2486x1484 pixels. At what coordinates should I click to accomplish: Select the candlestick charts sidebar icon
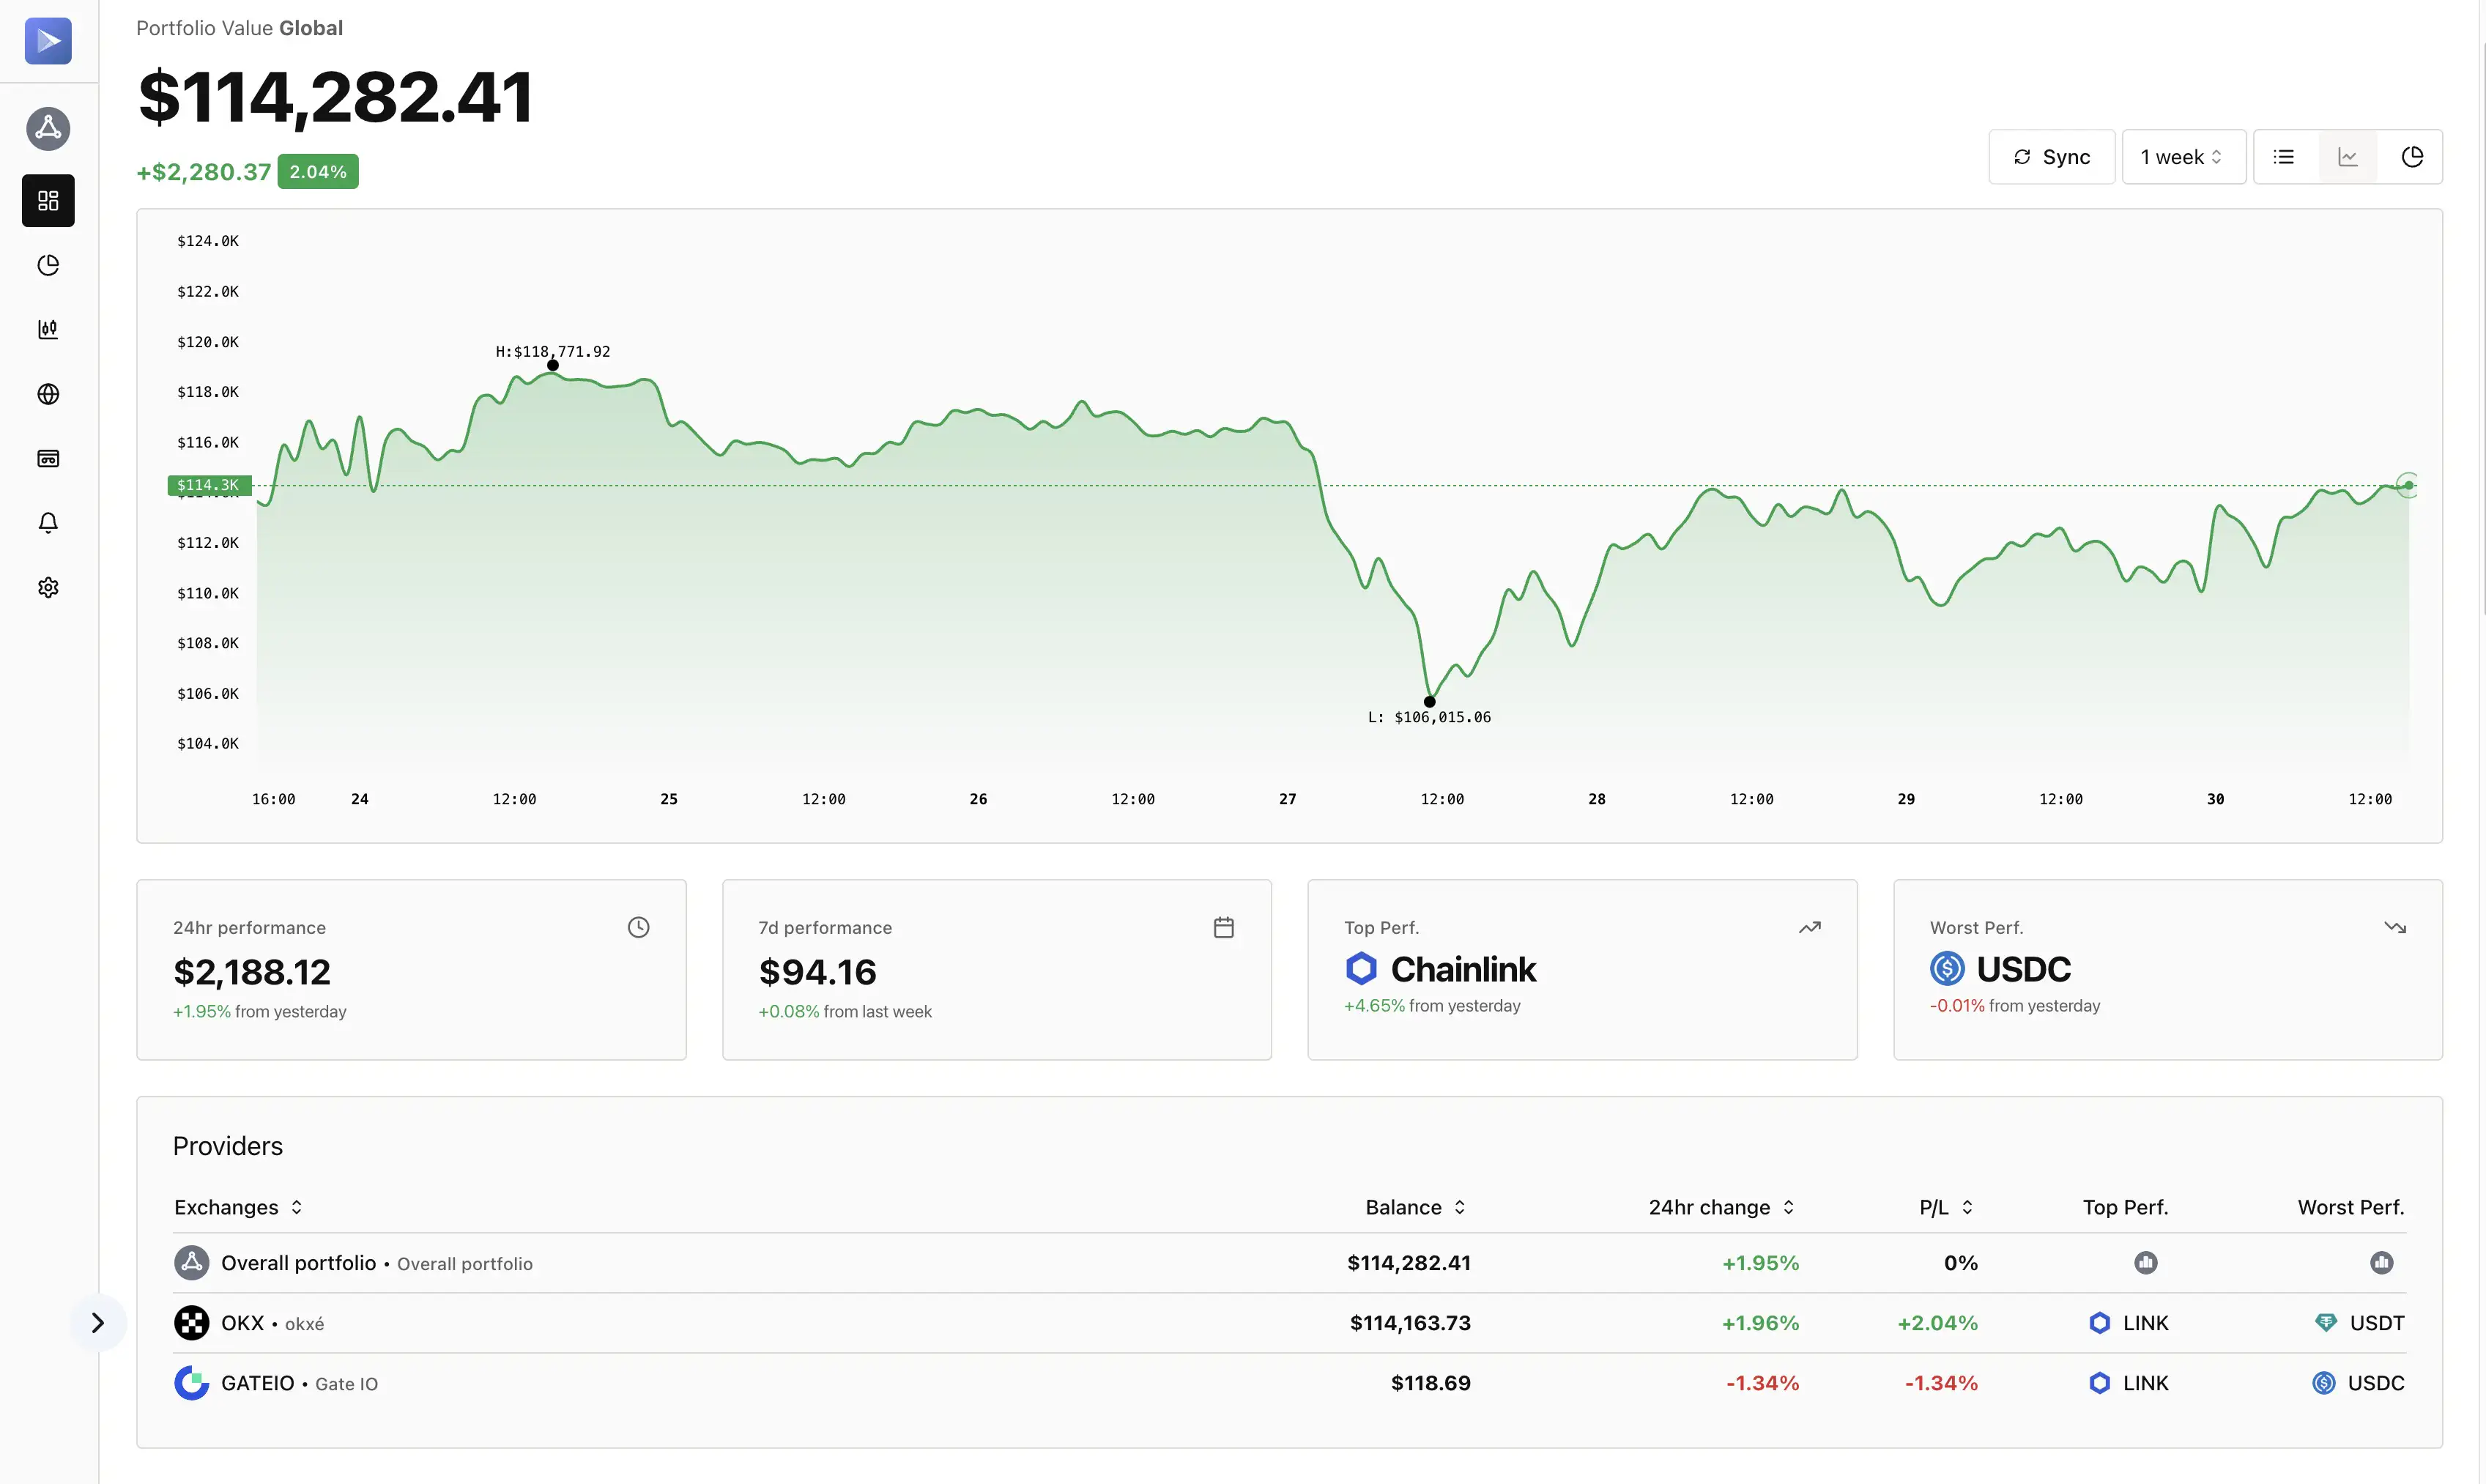pos(48,329)
